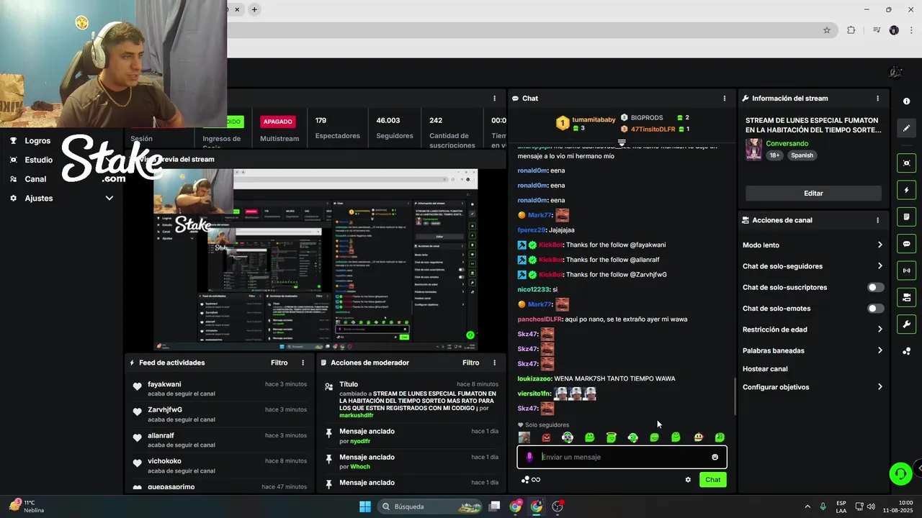
Task: Open new browser tab plus button
Action: tap(254, 9)
